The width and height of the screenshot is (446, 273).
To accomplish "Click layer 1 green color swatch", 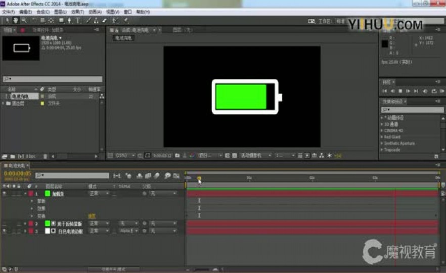I will [48, 193].
